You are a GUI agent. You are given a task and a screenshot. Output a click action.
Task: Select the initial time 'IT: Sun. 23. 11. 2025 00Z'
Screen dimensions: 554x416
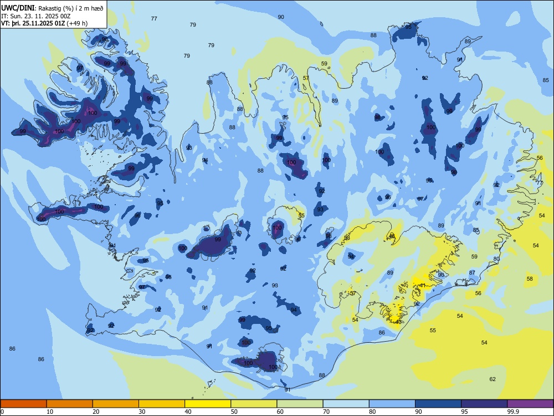36,16
